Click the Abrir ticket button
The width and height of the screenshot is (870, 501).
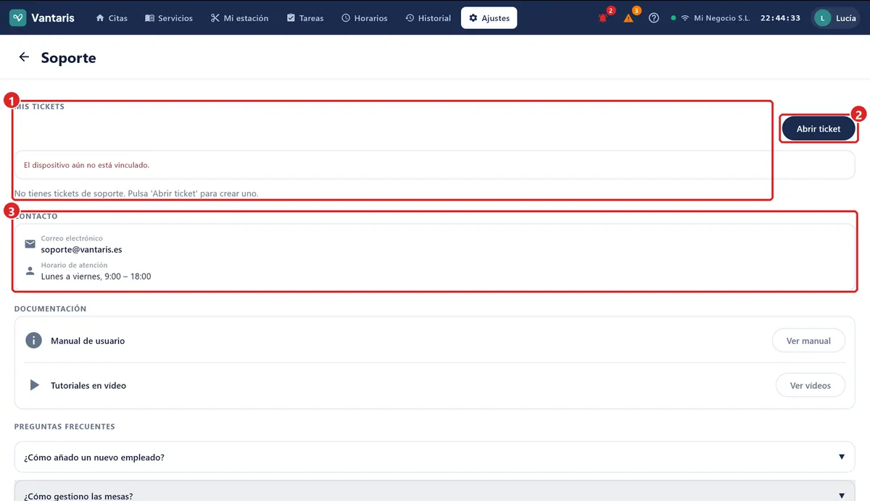pyautogui.click(x=819, y=129)
